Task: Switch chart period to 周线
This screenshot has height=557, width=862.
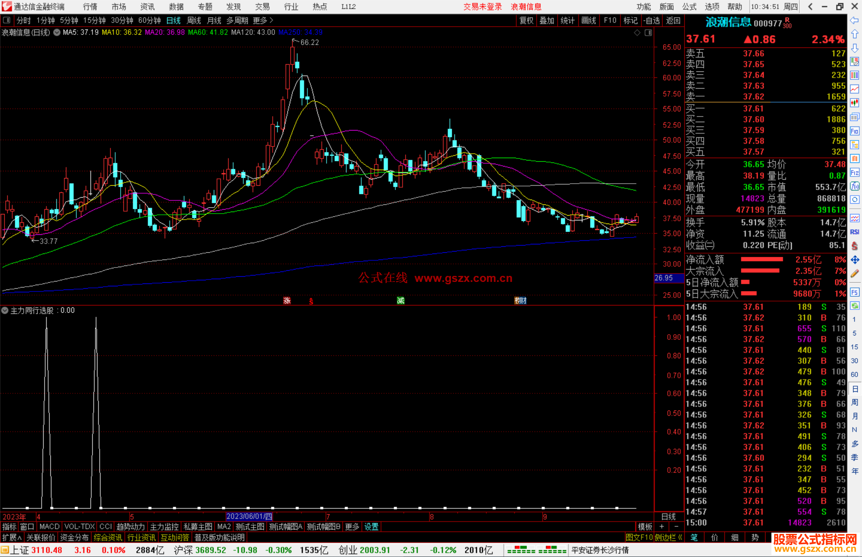Action: pos(194,20)
